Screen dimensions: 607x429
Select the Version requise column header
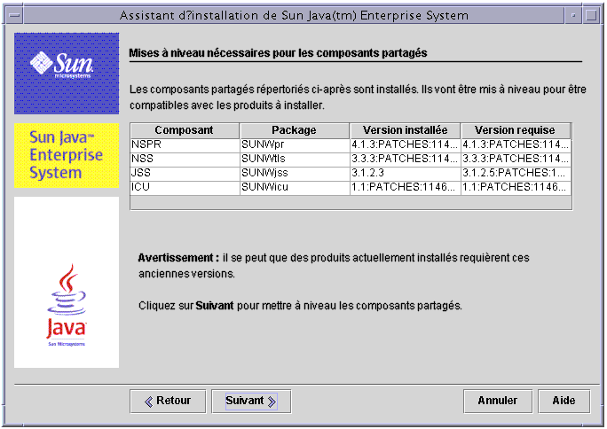click(516, 130)
